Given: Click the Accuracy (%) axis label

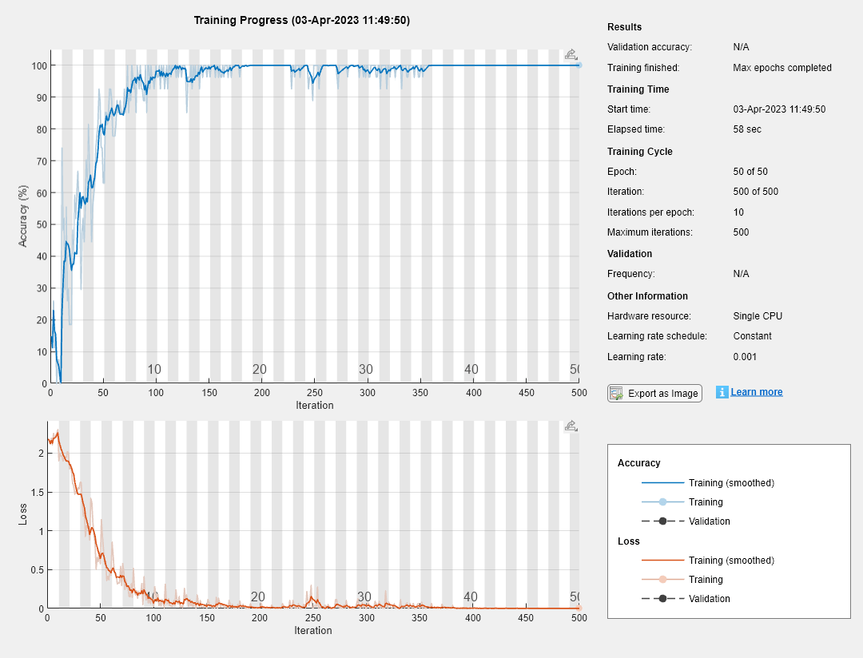Looking at the screenshot, I should pos(22,216).
